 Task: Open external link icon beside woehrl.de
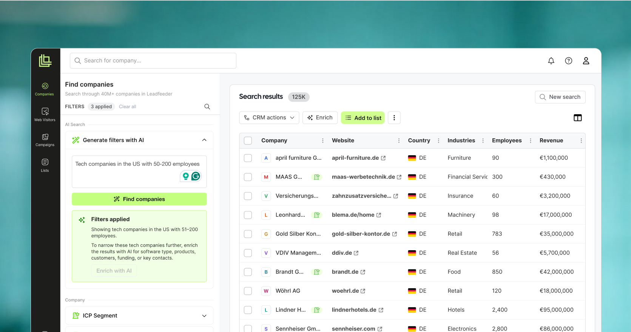coord(363,291)
